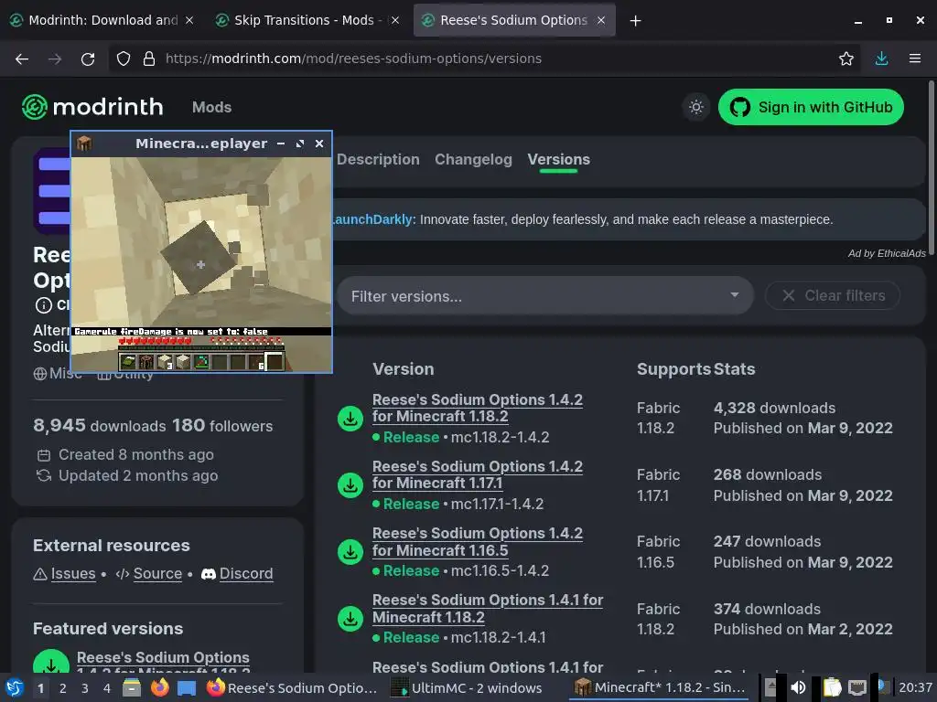The image size is (937, 702).
Task: Switch to the Description tab
Action: point(378,159)
